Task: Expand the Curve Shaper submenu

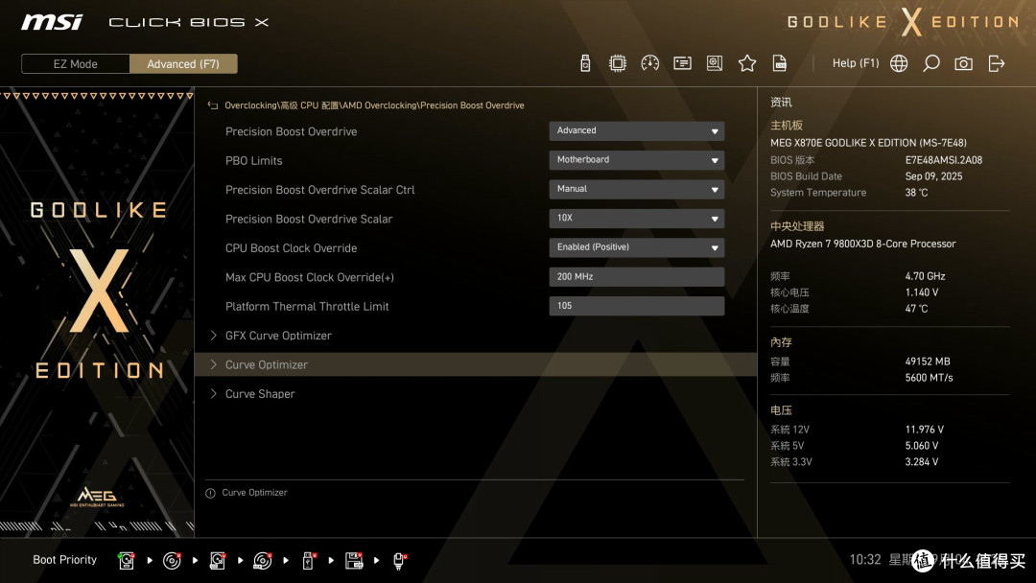Action: click(476, 393)
